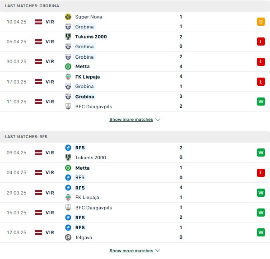The width and height of the screenshot is (270, 259).
Task: Open the Metta vs RFS match row
Action: coord(135,173)
